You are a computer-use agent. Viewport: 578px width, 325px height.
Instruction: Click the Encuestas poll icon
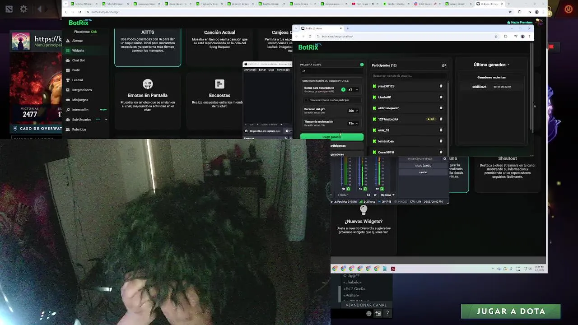tap(219, 84)
